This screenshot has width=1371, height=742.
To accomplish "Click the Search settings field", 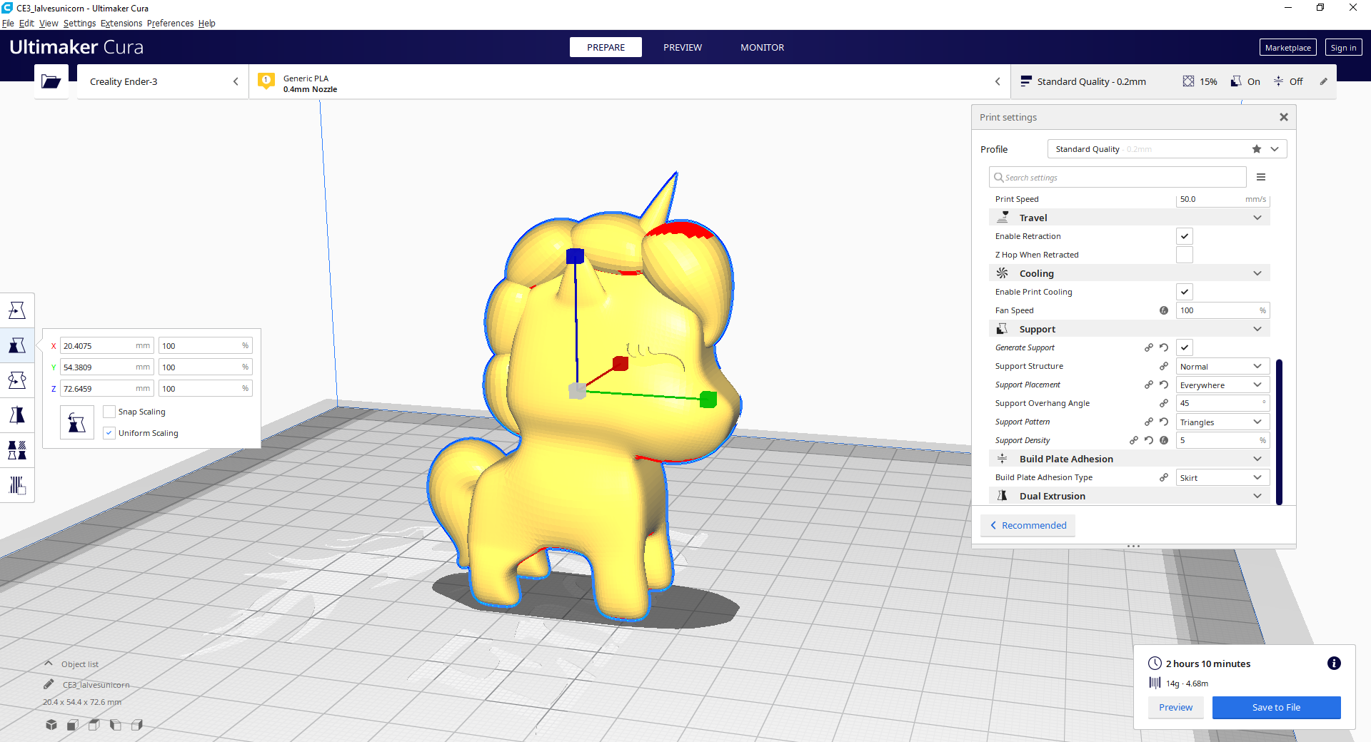I will click(1118, 177).
